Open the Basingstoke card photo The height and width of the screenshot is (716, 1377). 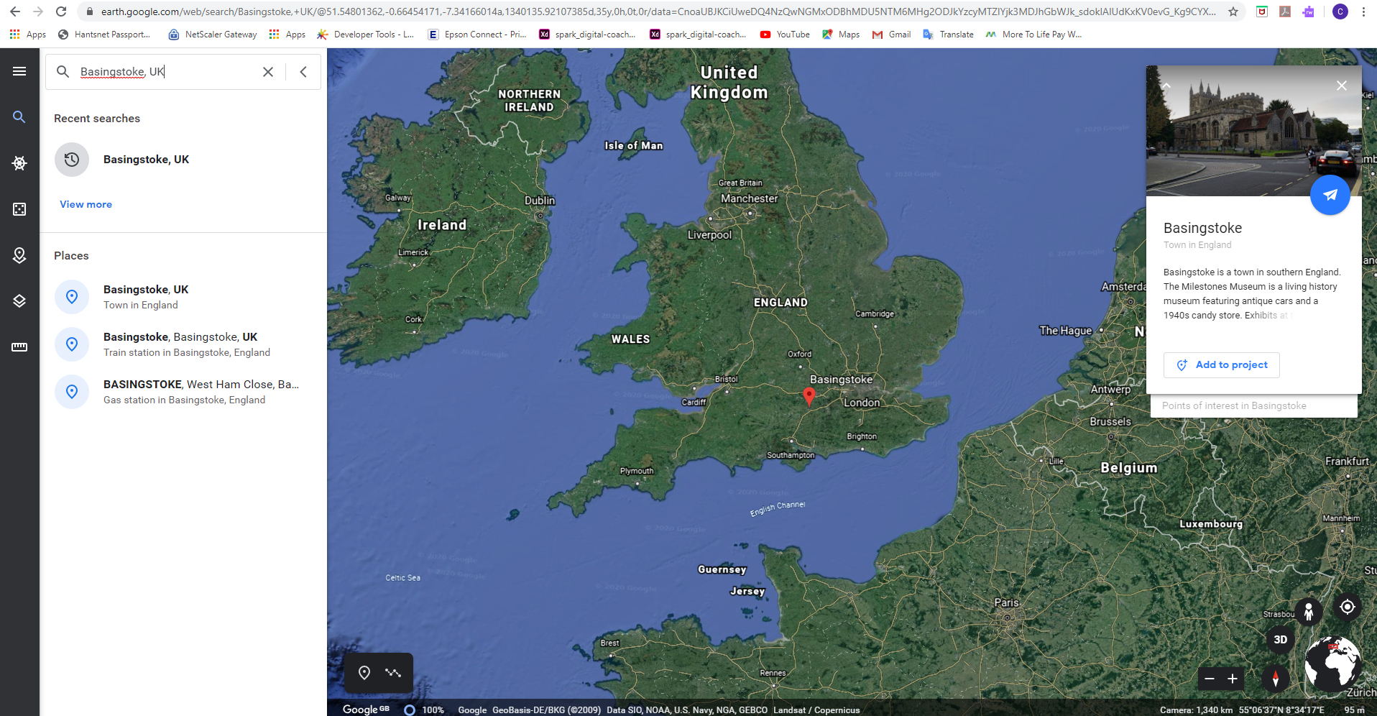[x=1254, y=131]
